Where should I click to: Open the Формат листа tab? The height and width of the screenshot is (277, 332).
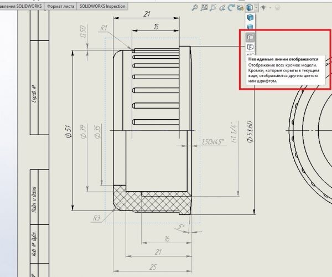coord(61,6)
